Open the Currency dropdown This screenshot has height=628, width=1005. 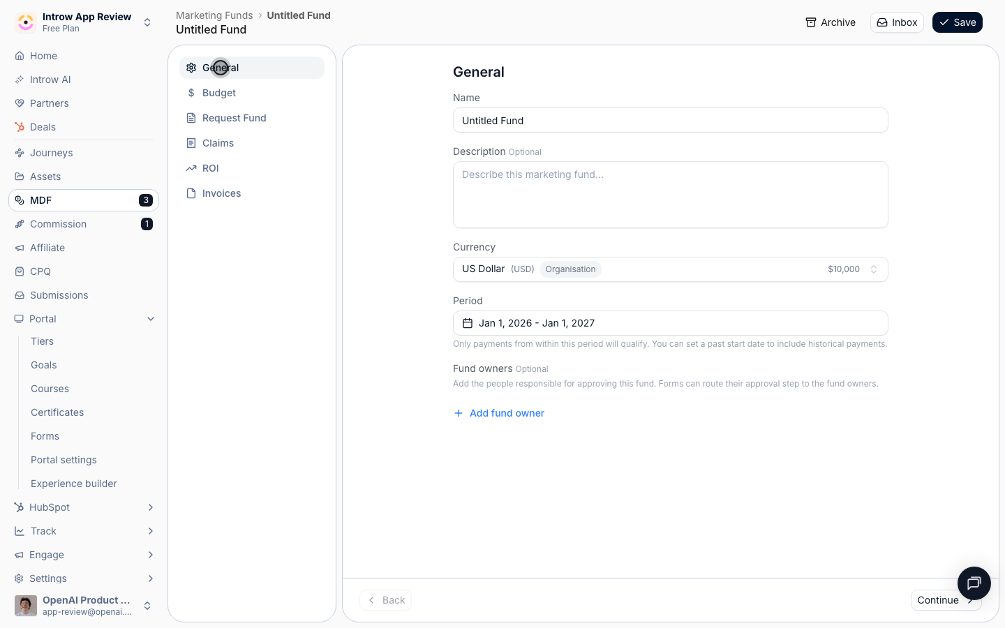(x=671, y=269)
